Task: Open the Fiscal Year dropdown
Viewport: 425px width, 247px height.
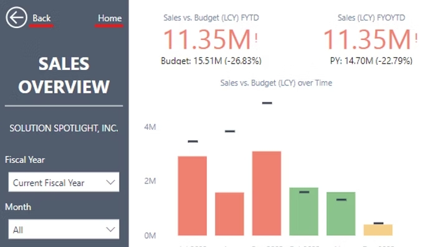Action: (x=64, y=182)
